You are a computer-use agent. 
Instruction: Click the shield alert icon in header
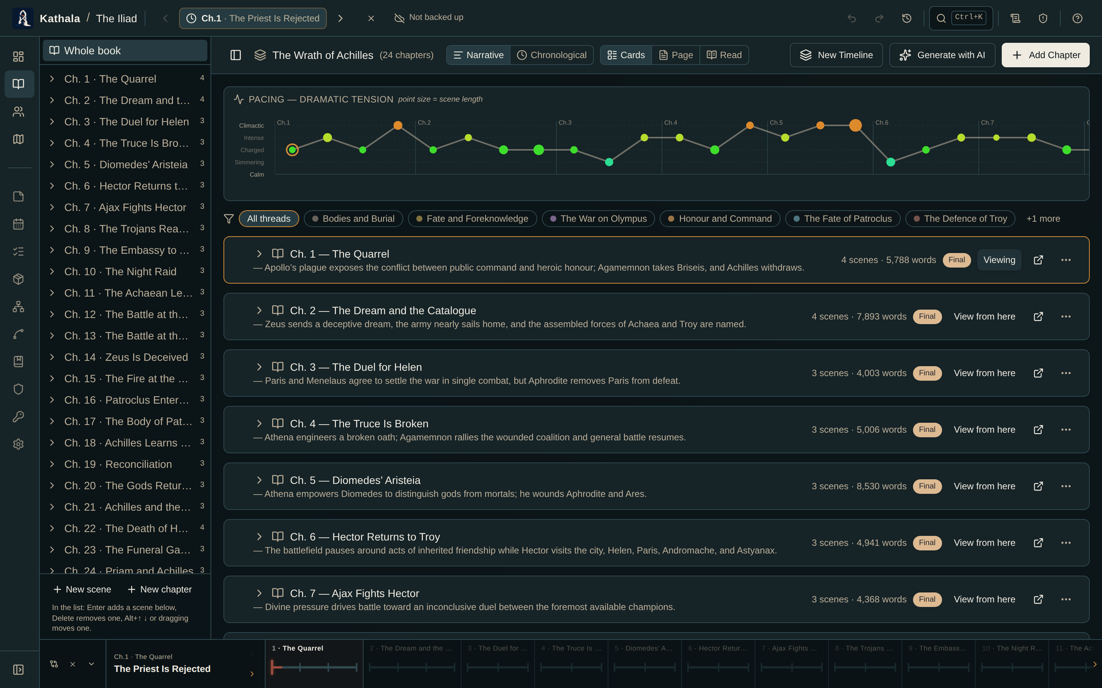click(x=1043, y=18)
